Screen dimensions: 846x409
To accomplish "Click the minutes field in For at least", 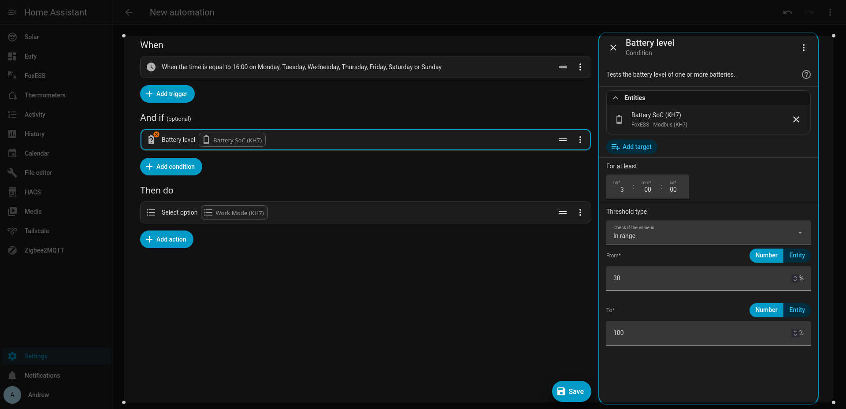I will pyautogui.click(x=647, y=187).
